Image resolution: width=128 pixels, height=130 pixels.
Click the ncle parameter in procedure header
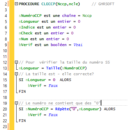point(73,4)
